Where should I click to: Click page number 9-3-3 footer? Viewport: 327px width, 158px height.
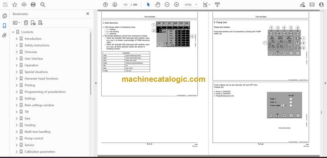click(x=150, y=144)
